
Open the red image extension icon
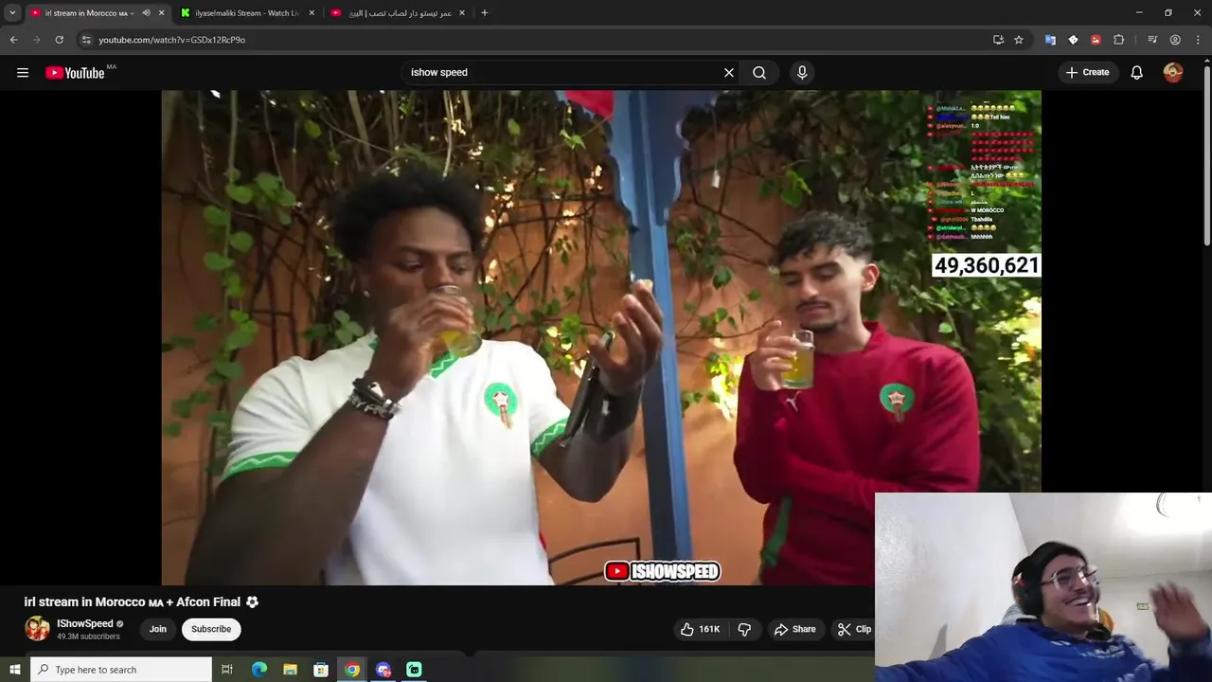1096,40
